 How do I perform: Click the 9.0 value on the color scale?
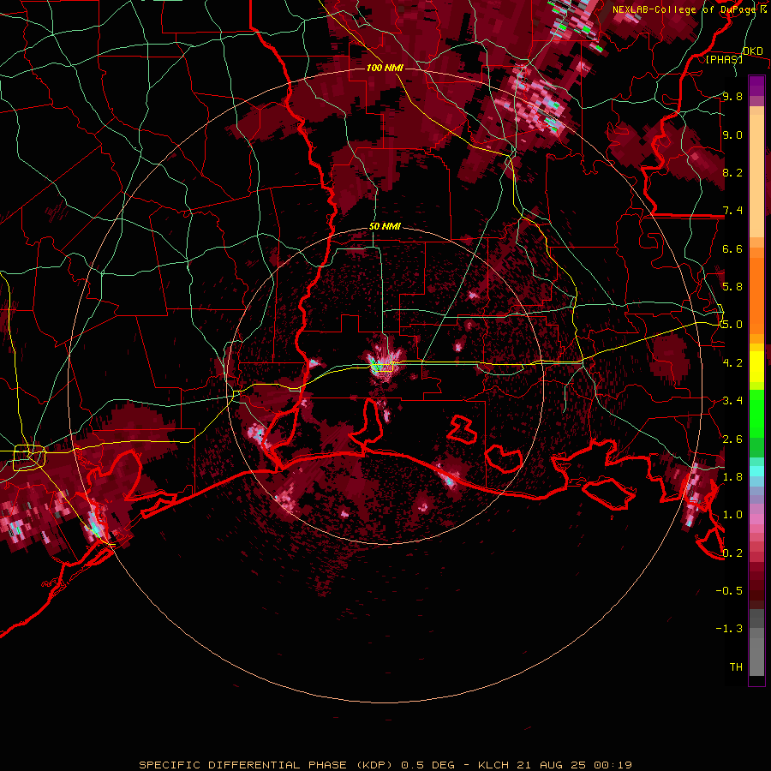732,134
